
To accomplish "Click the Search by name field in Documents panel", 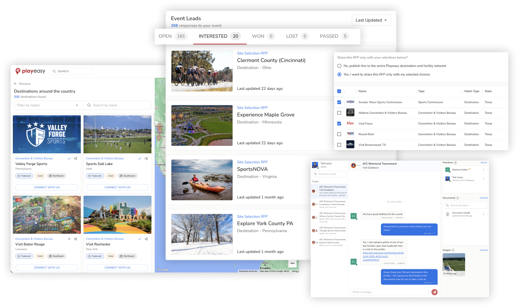I will tap(466, 205).
